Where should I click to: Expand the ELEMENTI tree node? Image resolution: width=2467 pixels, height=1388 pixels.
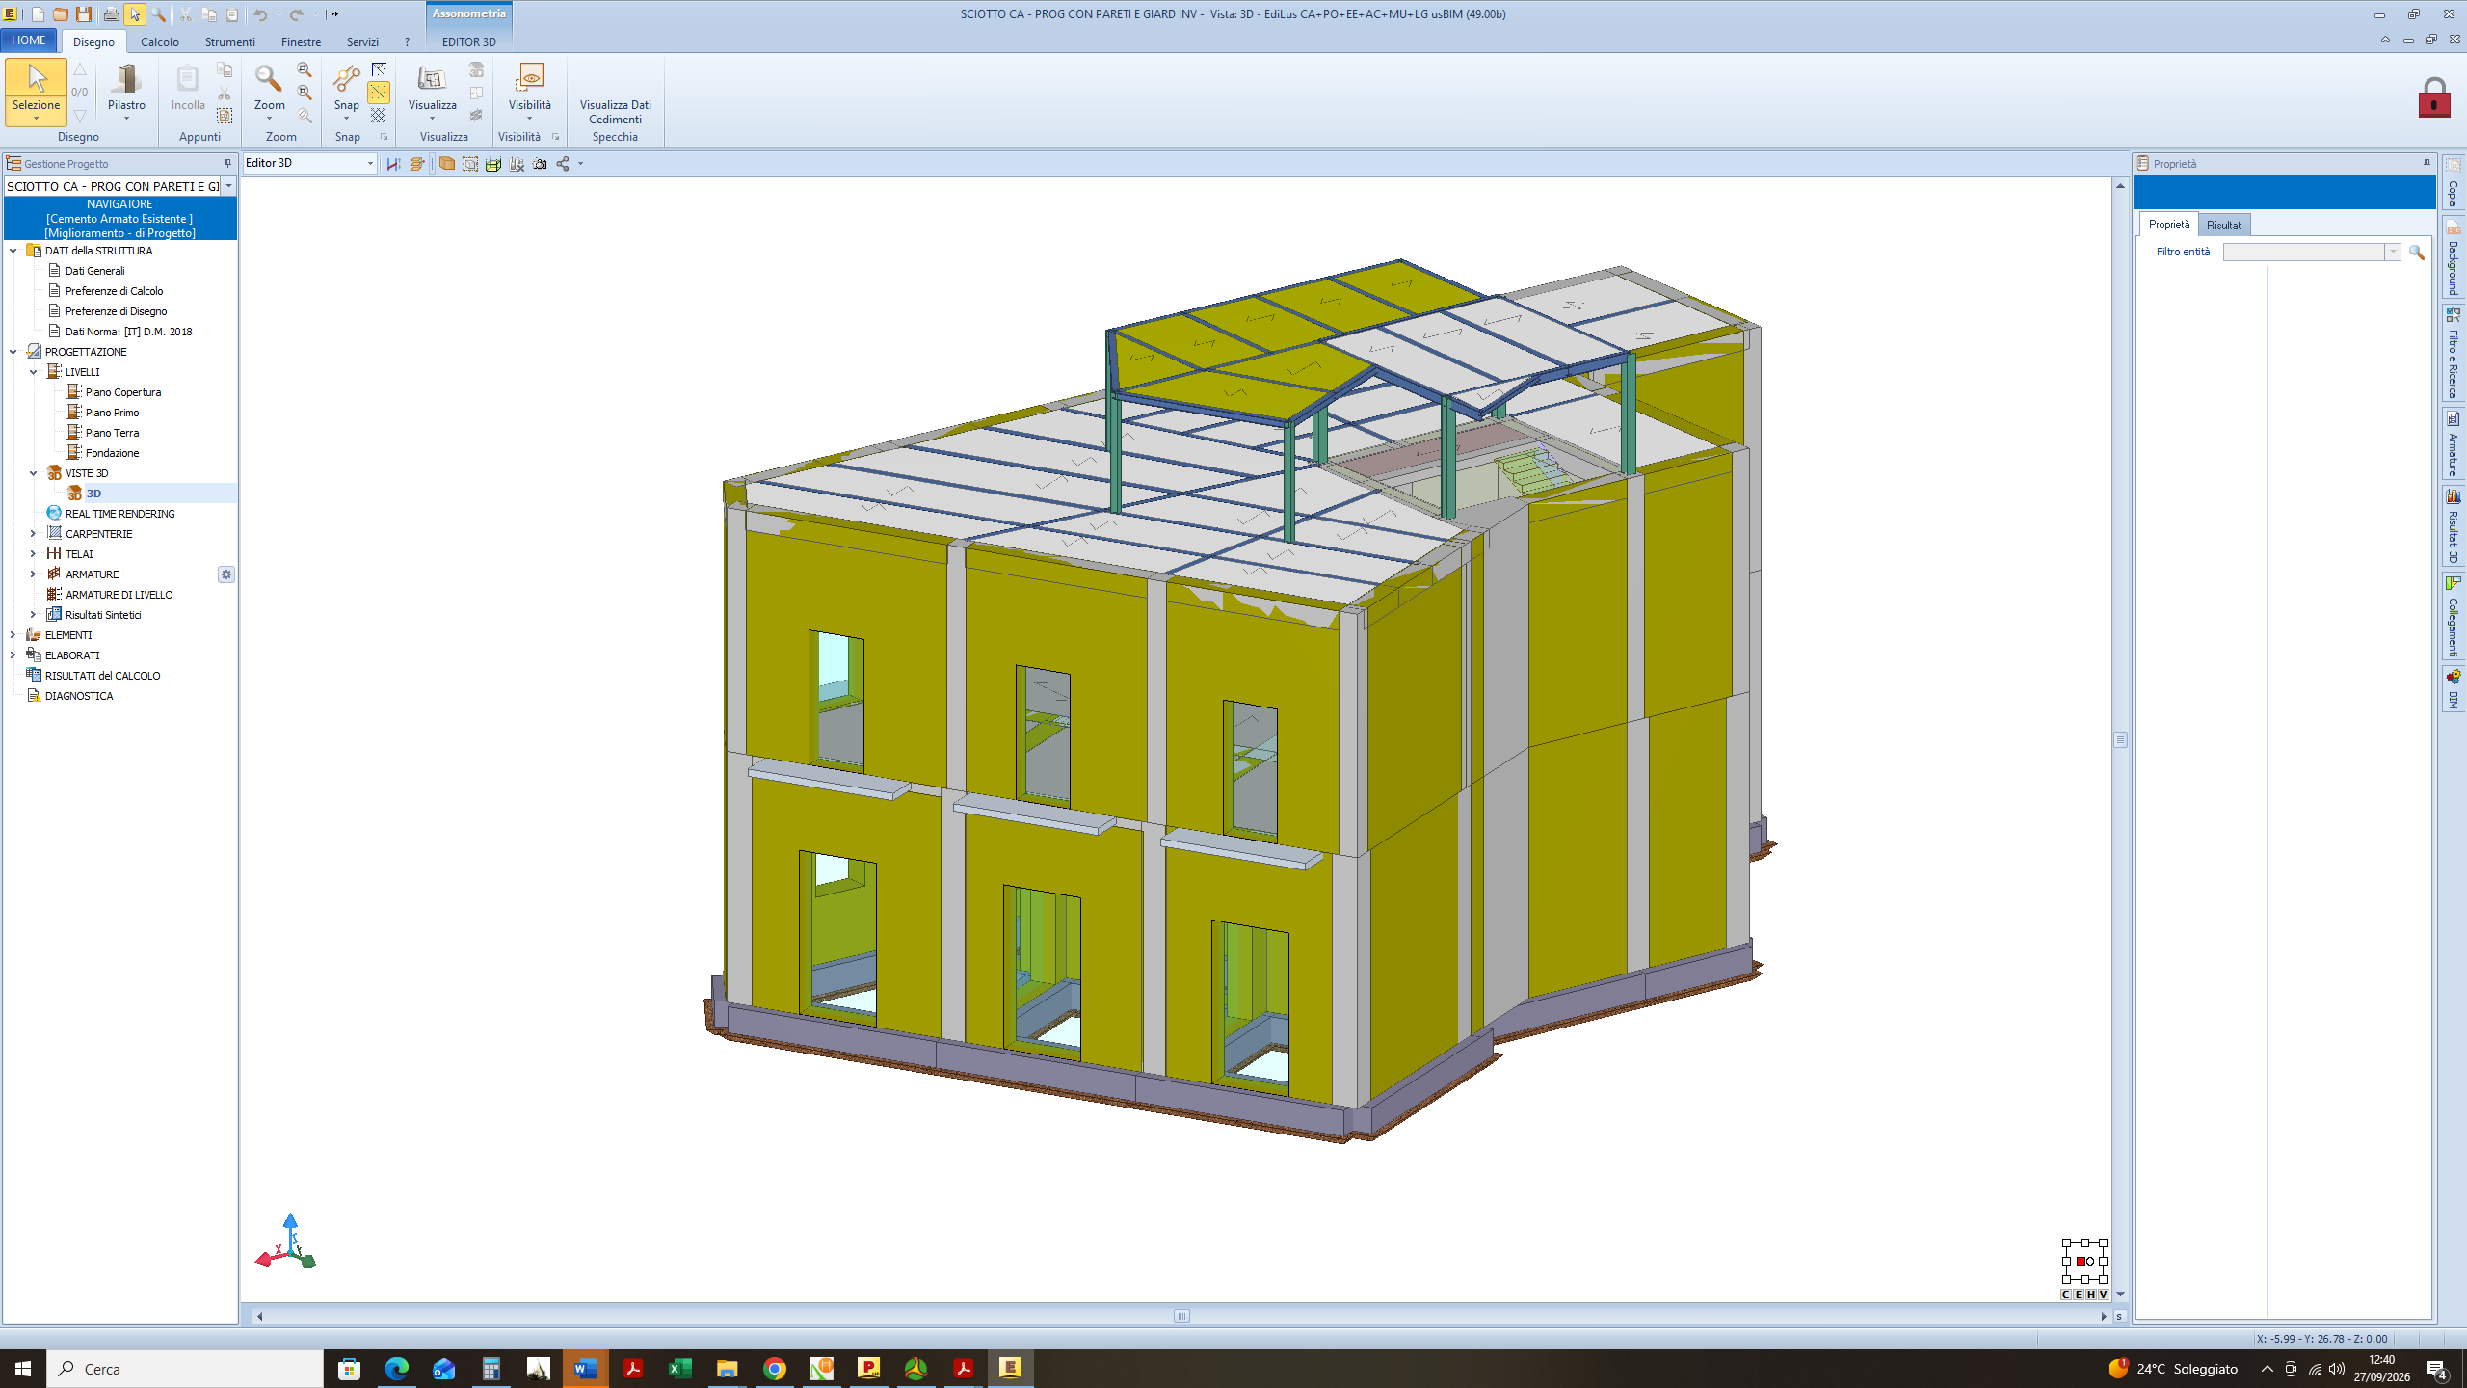click(x=13, y=635)
